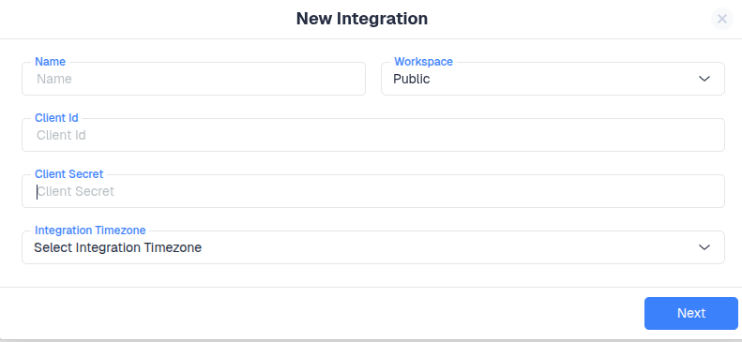Image resolution: width=742 pixels, height=342 pixels.
Task: Select the Public value in Workspace
Action: [412, 79]
